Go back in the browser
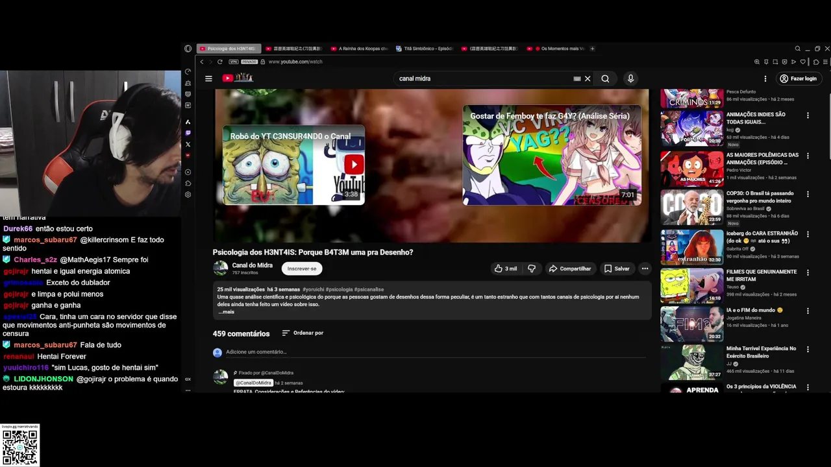 point(202,62)
